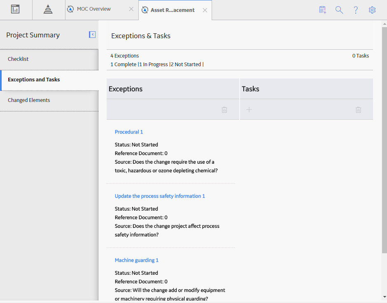Click 'toxic, hazardous or ozone depleting' source text
The width and height of the screenshot is (387, 303).
[x=166, y=171]
